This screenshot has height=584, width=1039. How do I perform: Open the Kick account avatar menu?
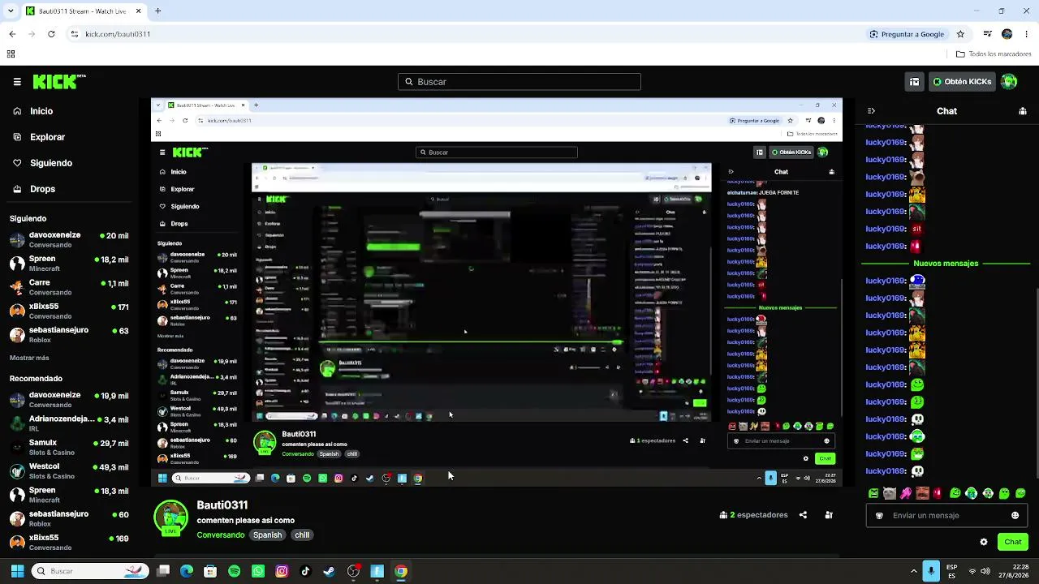1009,82
